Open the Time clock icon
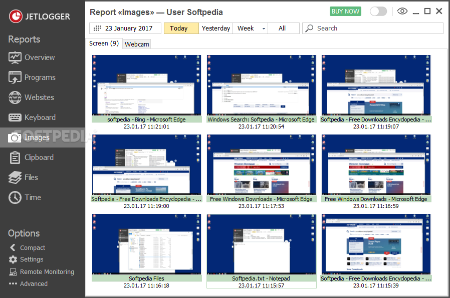 (15, 197)
